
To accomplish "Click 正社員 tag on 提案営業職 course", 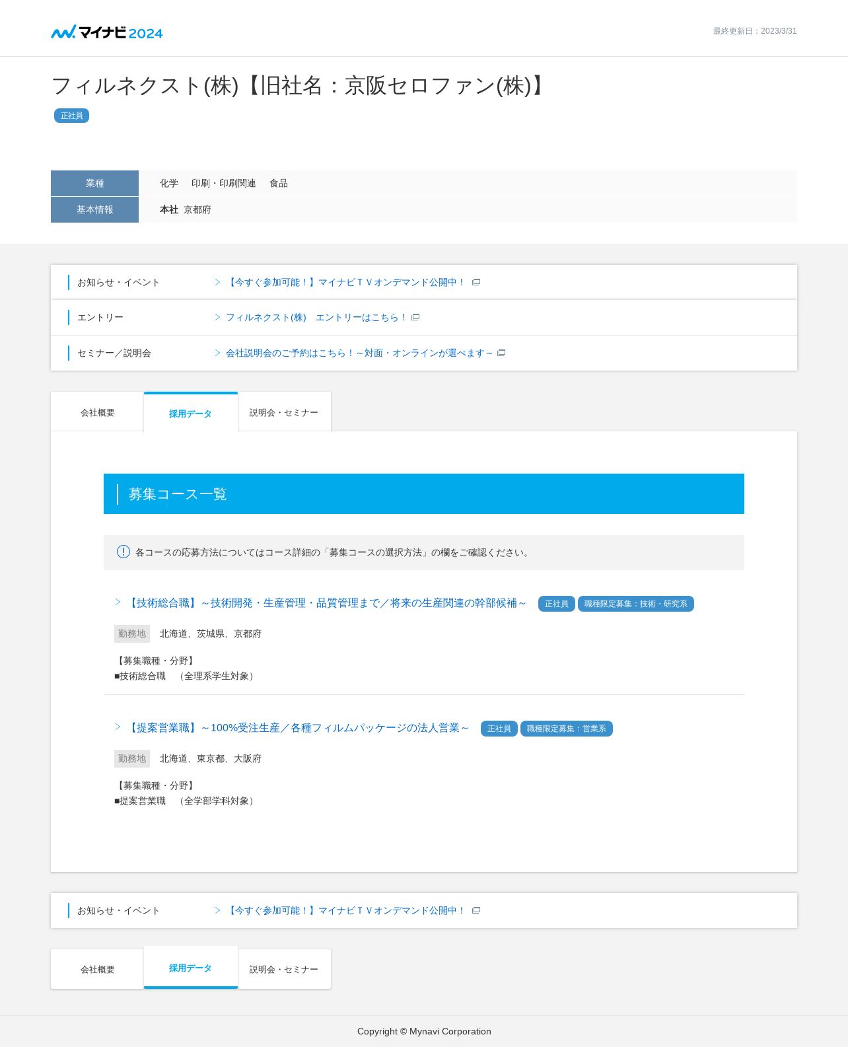I will coord(499,729).
